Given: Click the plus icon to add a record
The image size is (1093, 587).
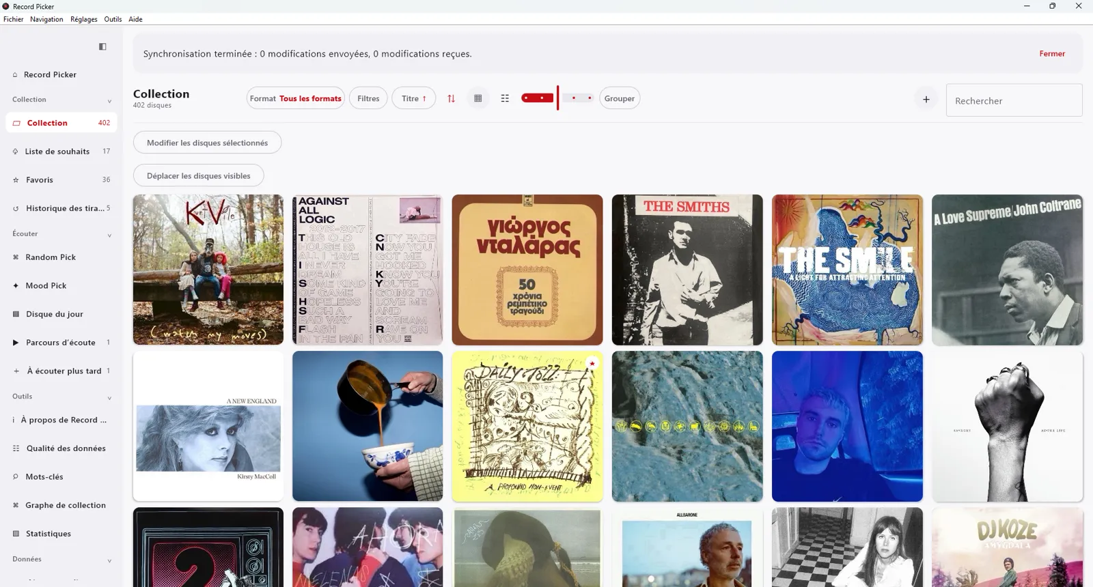Looking at the screenshot, I should (926, 99).
